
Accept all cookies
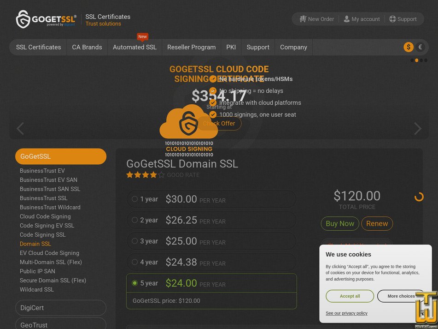pyautogui.click(x=350, y=296)
